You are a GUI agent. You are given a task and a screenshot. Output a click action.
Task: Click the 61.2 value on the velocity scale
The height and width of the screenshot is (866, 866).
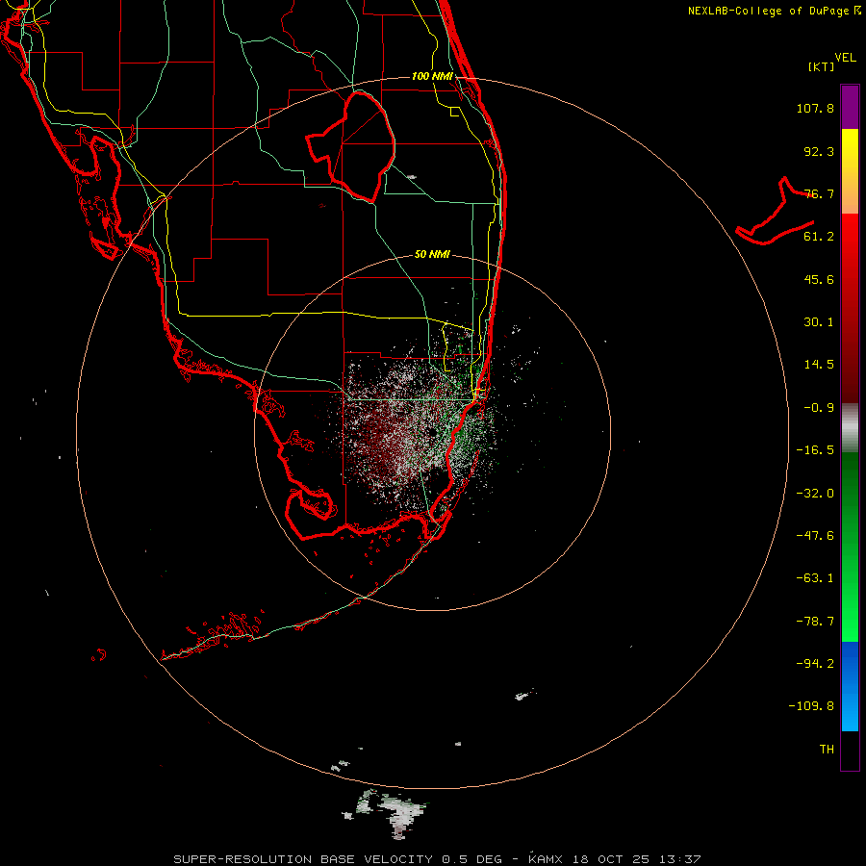[819, 237]
